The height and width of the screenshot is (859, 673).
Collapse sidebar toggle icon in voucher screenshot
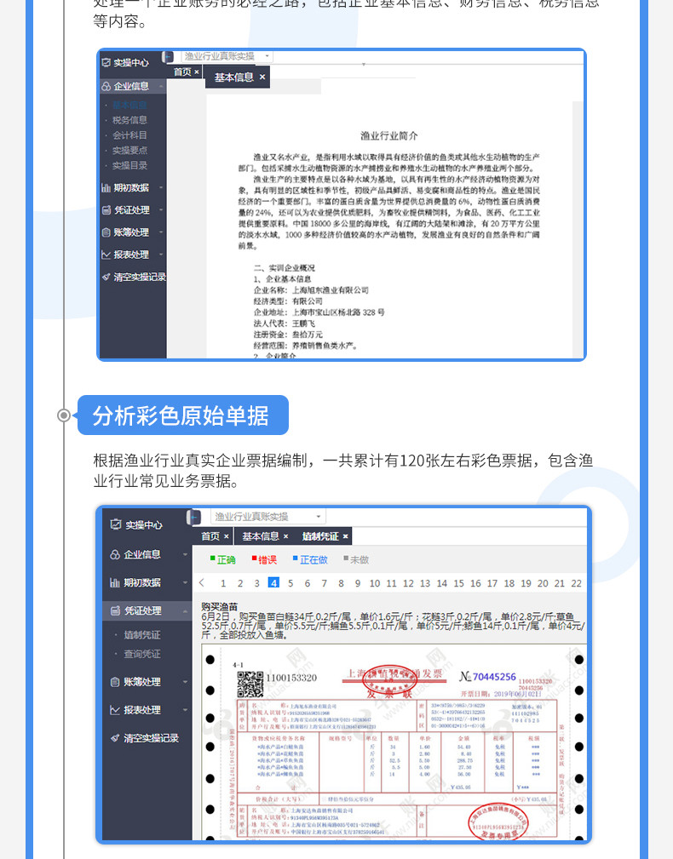point(194,517)
